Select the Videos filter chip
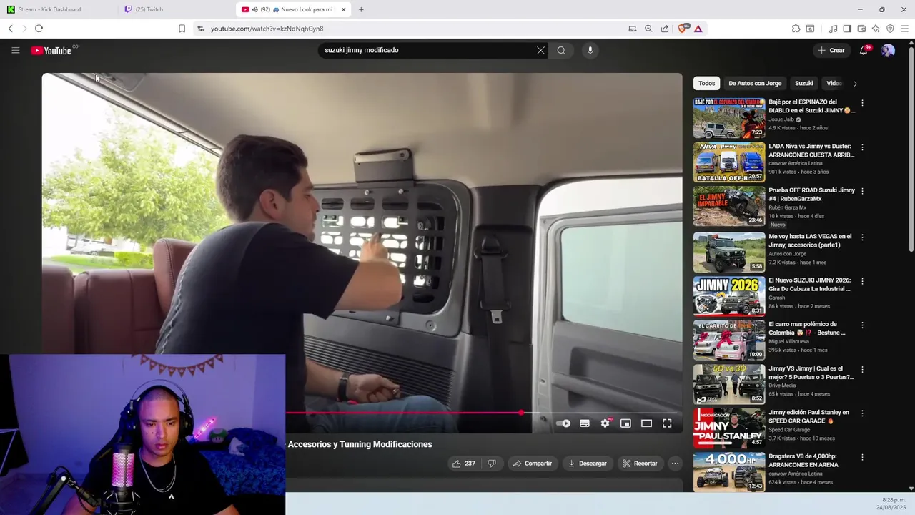 [834, 83]
